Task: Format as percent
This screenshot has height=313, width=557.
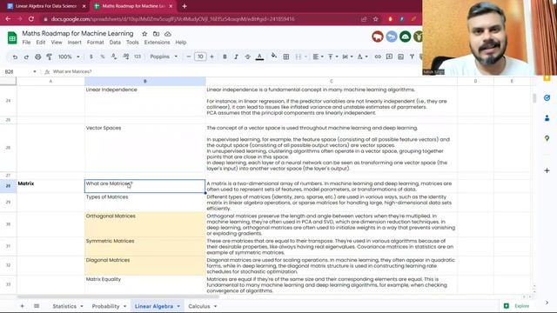Action: point(103,57)
